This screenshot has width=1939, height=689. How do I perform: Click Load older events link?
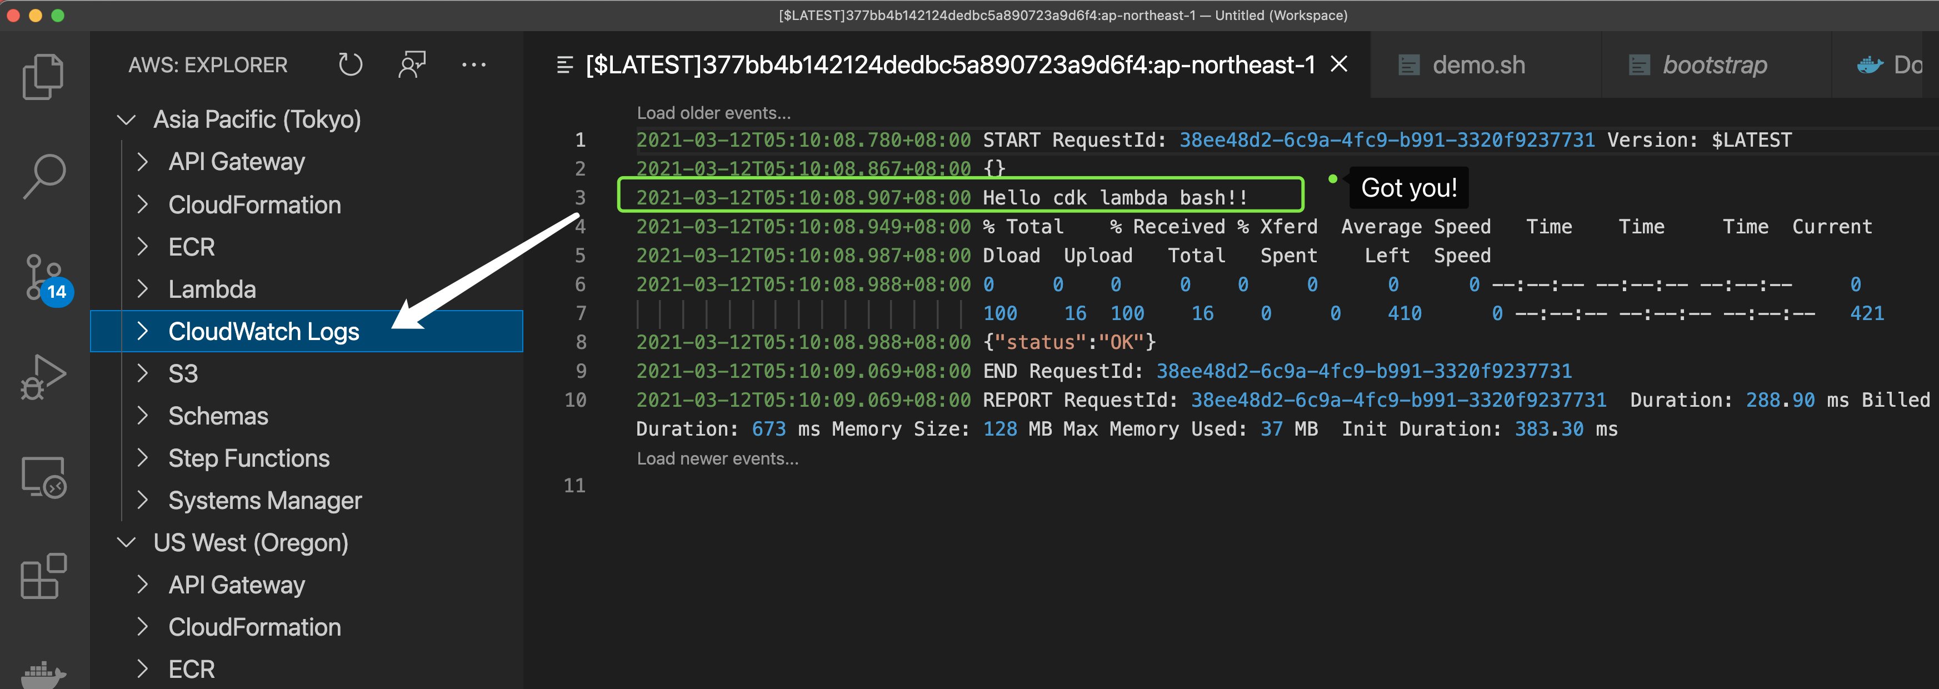(x=713, y=113)
